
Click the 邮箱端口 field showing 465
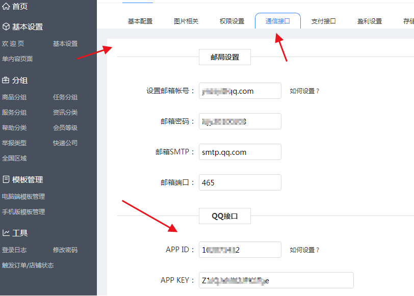click(240, 182)
